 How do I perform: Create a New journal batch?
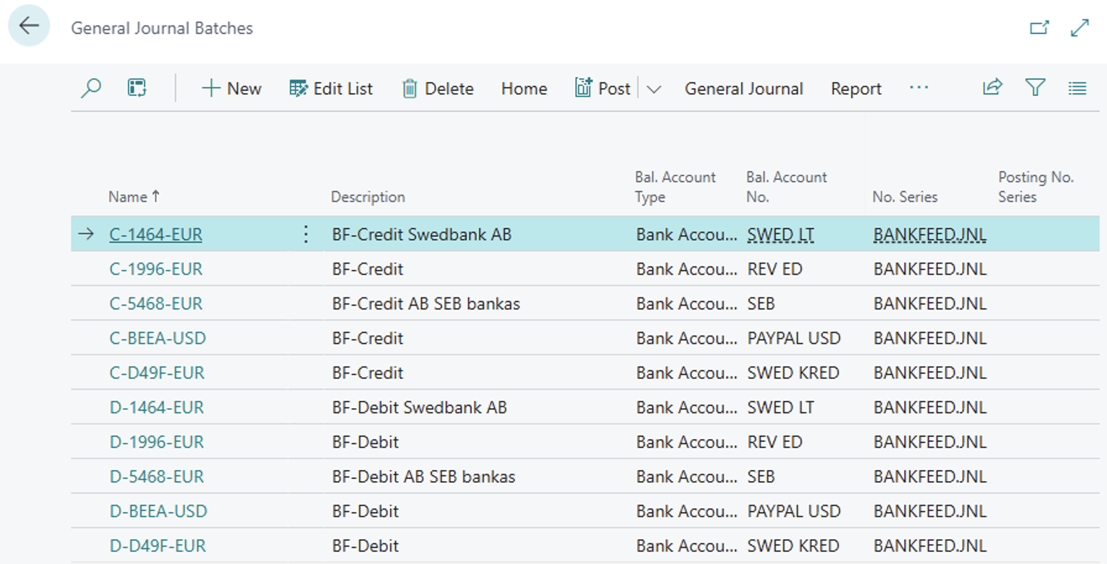(232, 89)
